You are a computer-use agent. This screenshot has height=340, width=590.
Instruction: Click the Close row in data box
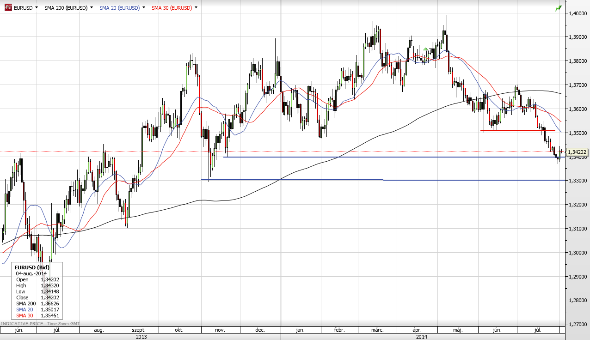click(37, 297)
